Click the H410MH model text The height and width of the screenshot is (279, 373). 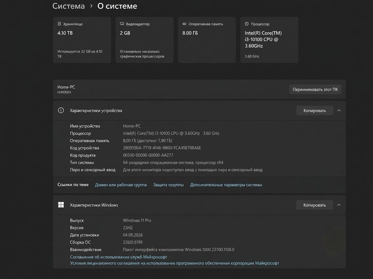pos(64,92)
